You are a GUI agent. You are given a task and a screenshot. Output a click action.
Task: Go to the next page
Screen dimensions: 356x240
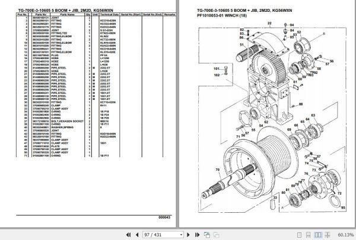coord(188,235)
